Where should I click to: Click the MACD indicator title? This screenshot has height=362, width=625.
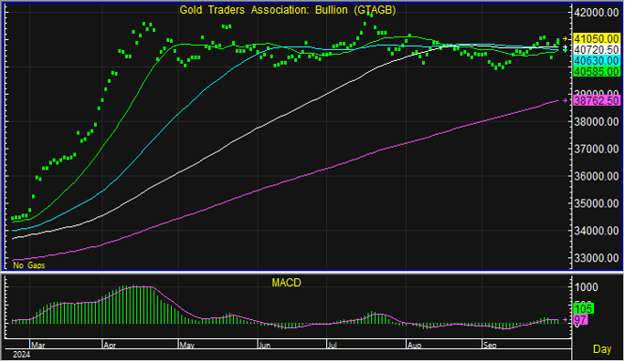[286, 283]
